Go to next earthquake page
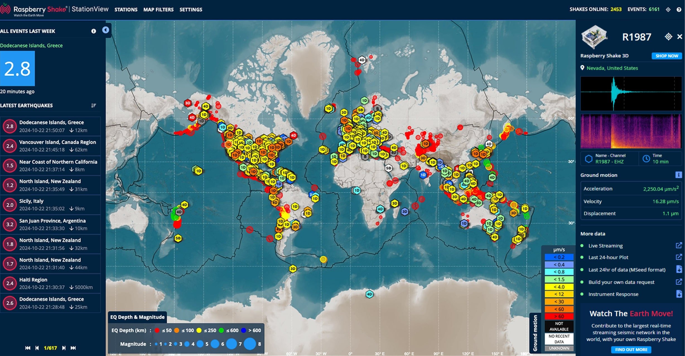This screenshot has width=685, height=356. (64, 348)
